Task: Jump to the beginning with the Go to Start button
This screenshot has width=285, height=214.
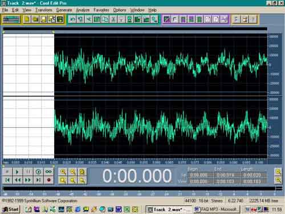Action: coord(7,180)
